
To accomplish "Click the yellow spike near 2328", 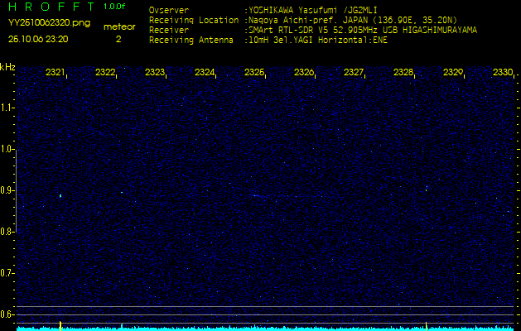I will point(426,325).
